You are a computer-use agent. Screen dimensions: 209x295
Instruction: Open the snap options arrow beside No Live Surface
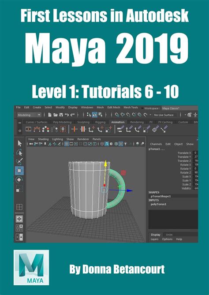tap(150, 115)
